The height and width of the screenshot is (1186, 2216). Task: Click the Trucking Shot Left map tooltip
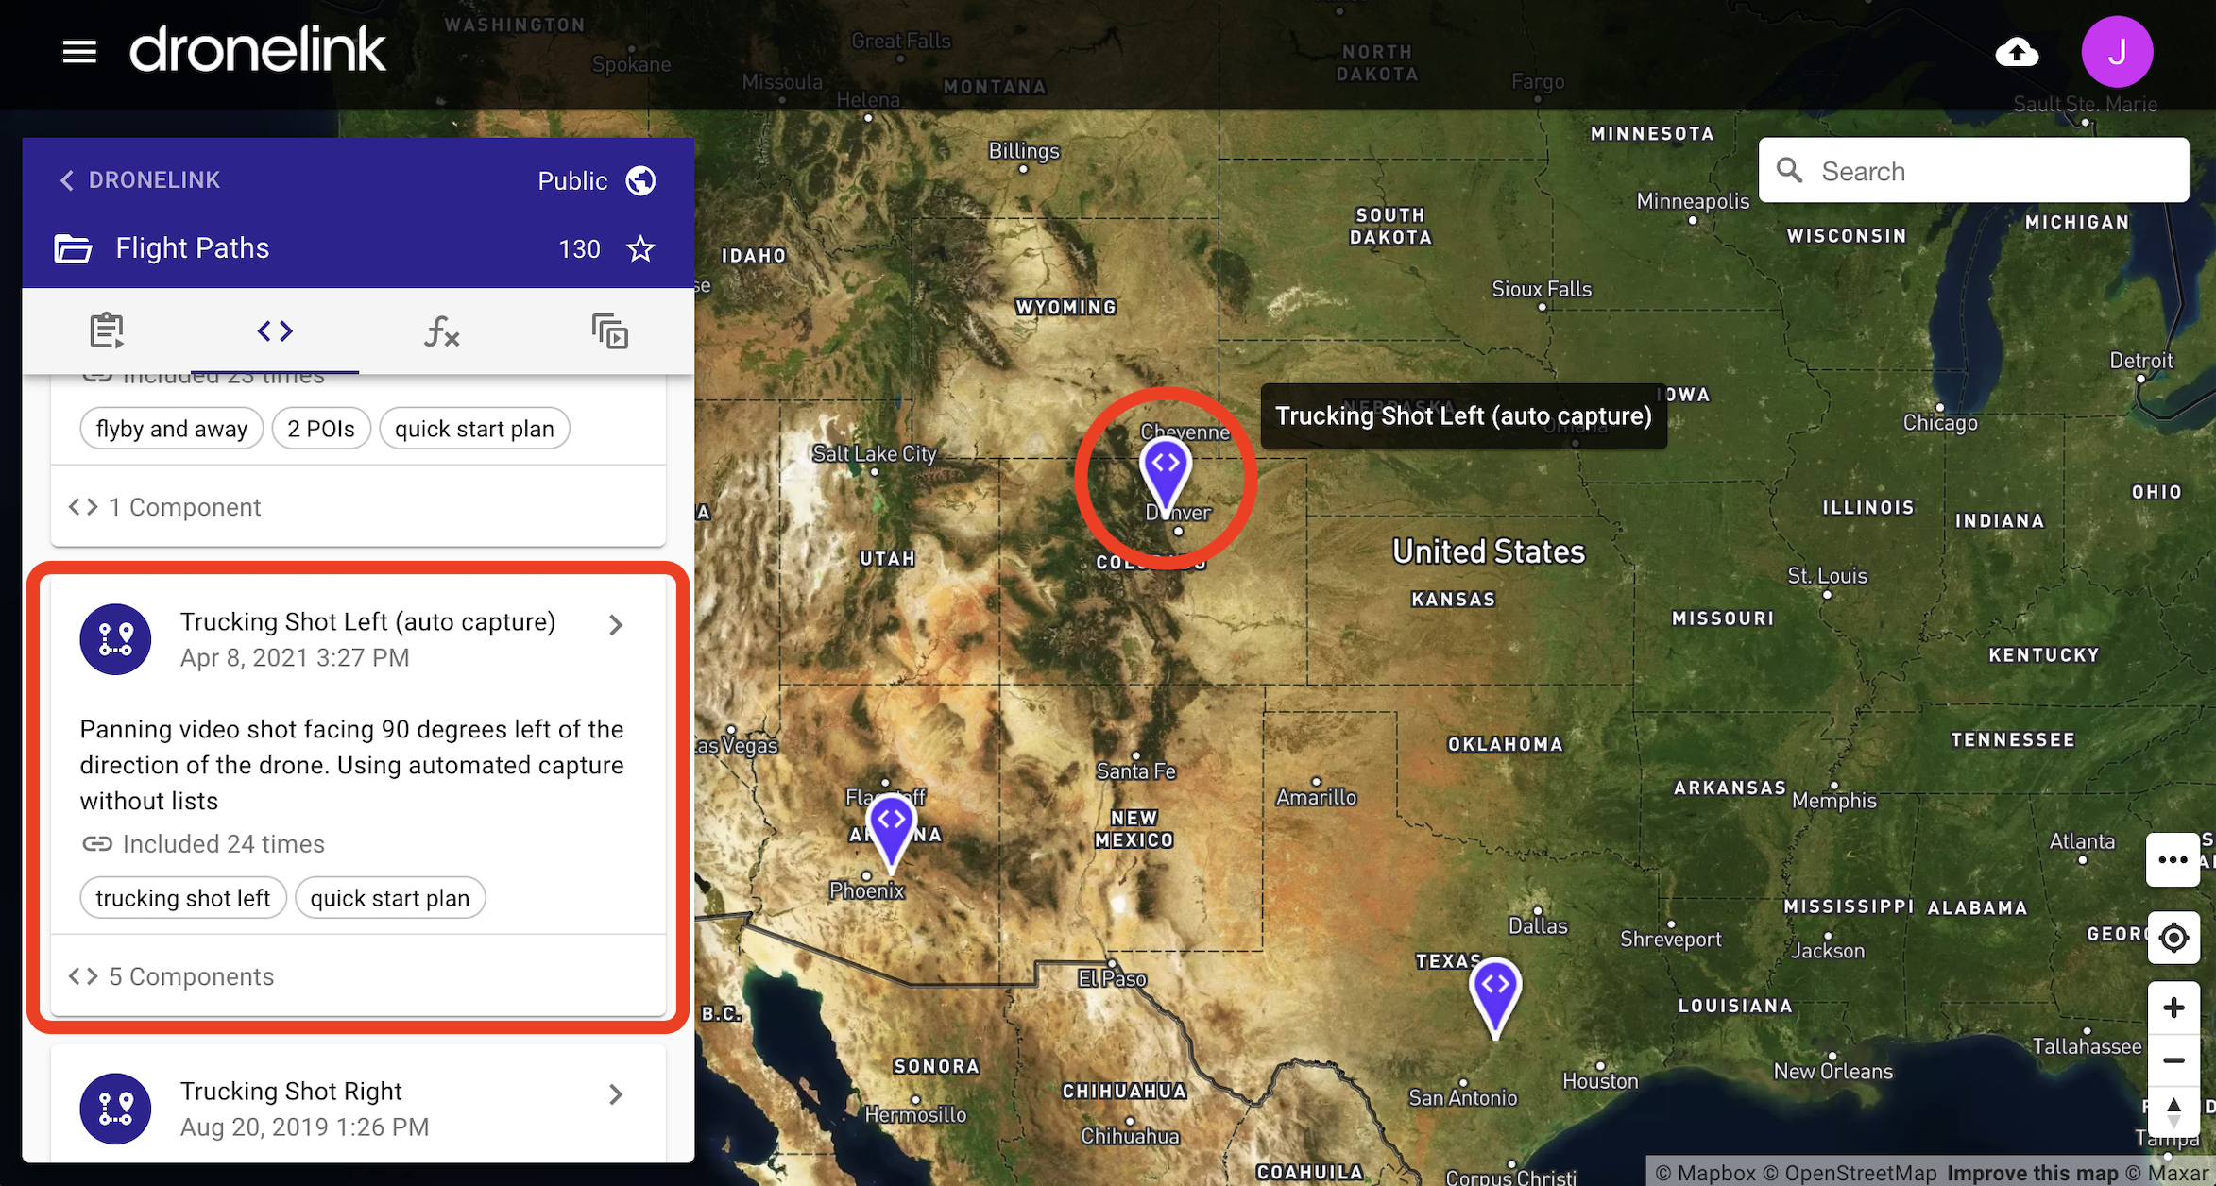(1463, 416)
